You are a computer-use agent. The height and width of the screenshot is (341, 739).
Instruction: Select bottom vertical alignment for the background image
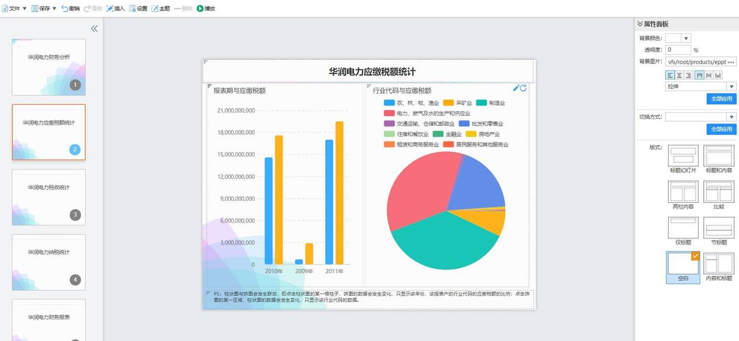click(718, 75)
